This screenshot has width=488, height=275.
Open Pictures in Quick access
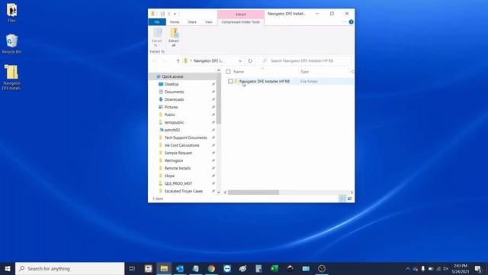click(x=171, y=107)
